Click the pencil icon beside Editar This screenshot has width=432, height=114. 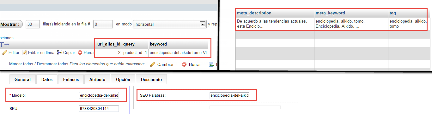tap(4, 52)
